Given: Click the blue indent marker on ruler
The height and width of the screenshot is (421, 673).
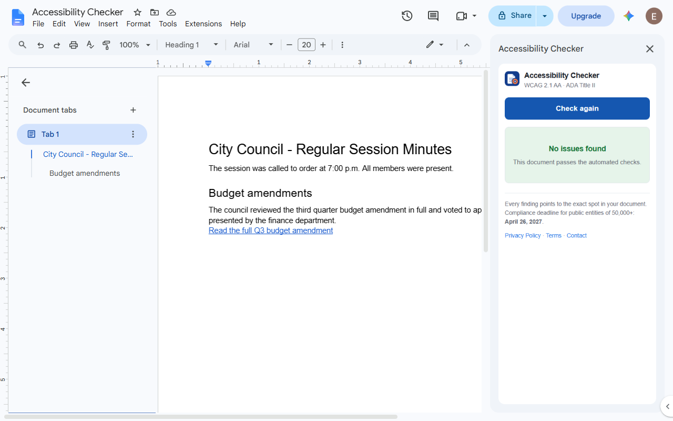Looking at the screenshot, I should pos(208,63).
